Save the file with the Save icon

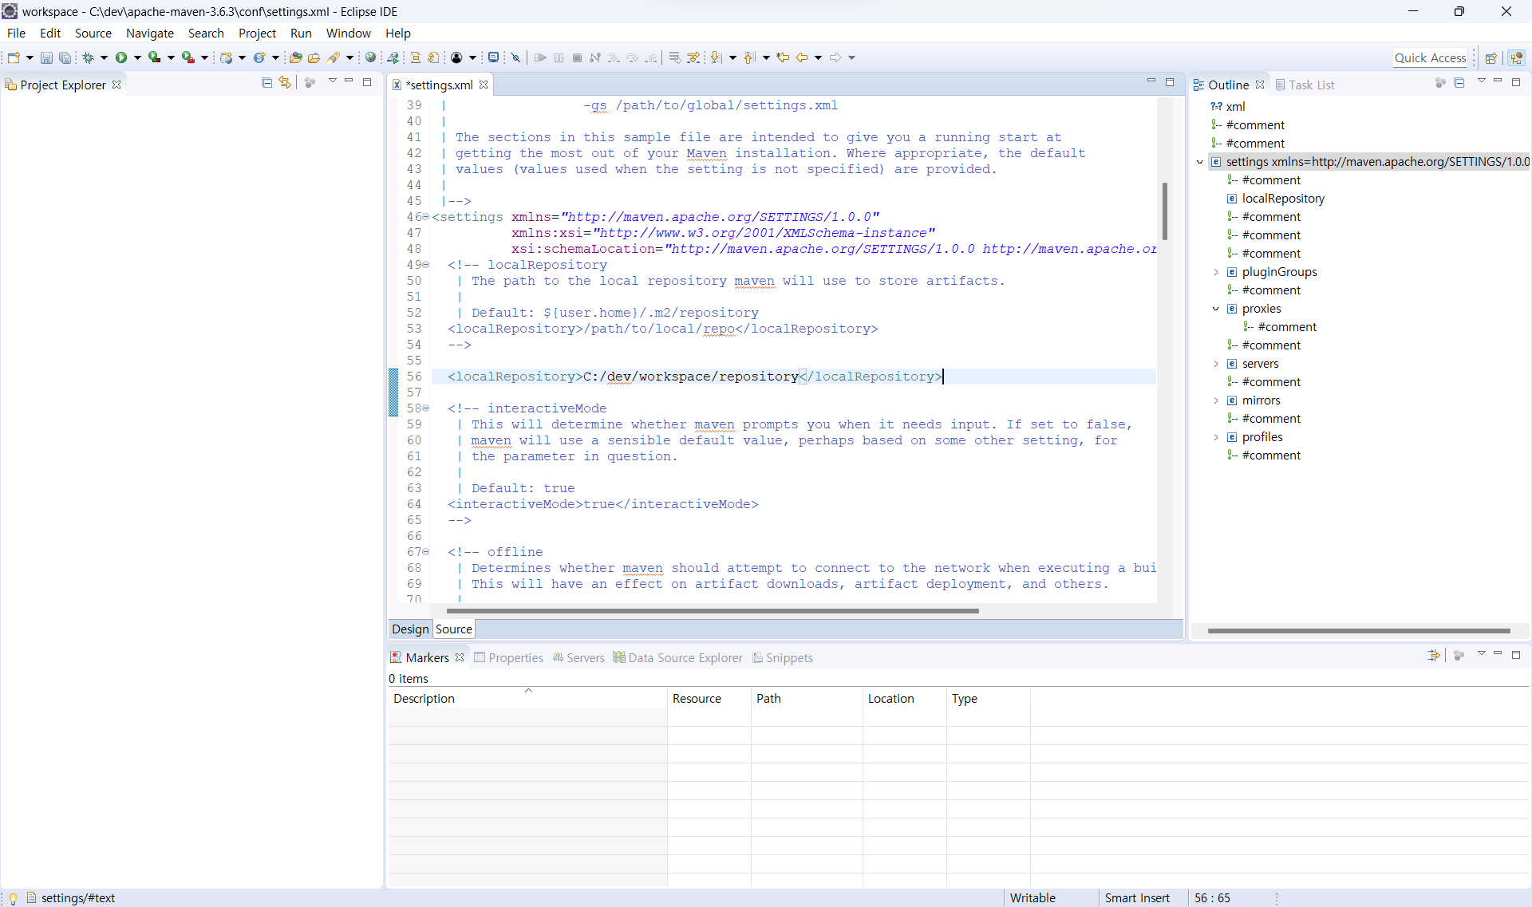tap(46, 57)
